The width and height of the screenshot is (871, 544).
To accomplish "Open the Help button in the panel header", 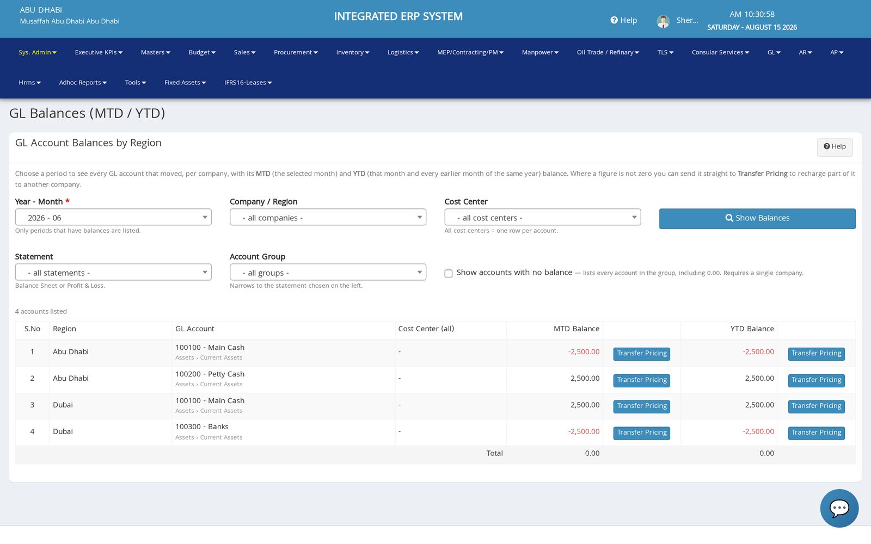I will point(835,147).
